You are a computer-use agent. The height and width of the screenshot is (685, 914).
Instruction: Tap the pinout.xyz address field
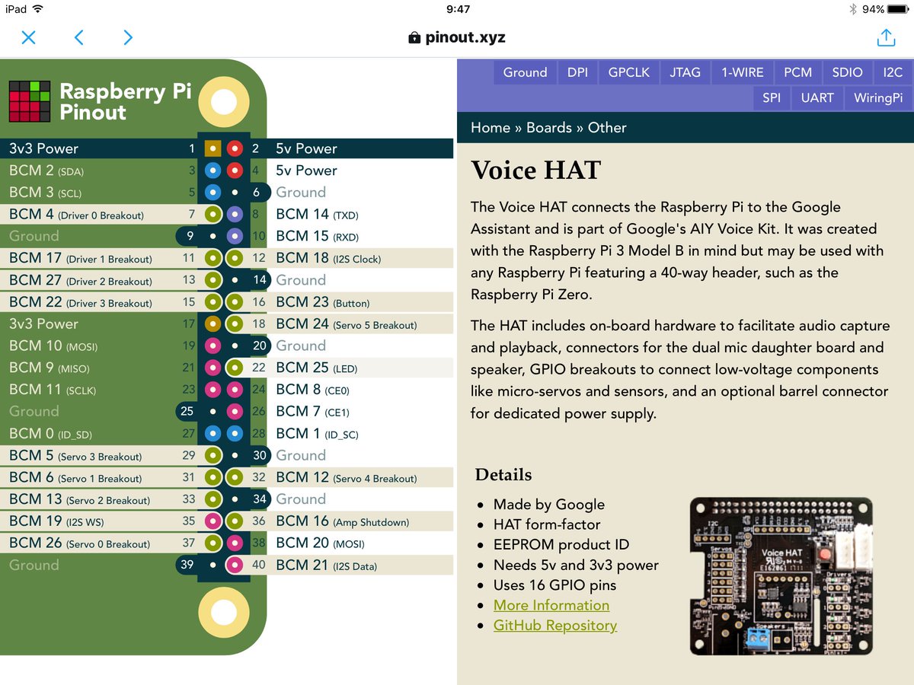[x=457, y=37]
